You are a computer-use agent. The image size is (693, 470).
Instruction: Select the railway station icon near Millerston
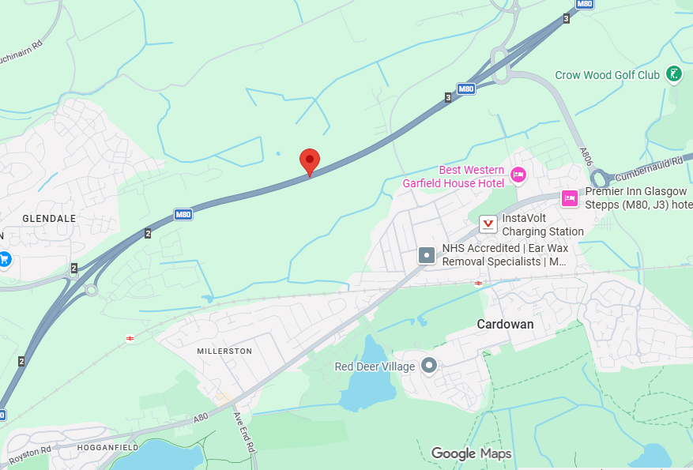click(130, 338)
